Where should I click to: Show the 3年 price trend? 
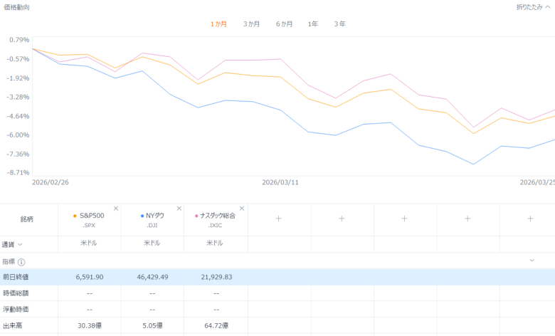(340, 24)
